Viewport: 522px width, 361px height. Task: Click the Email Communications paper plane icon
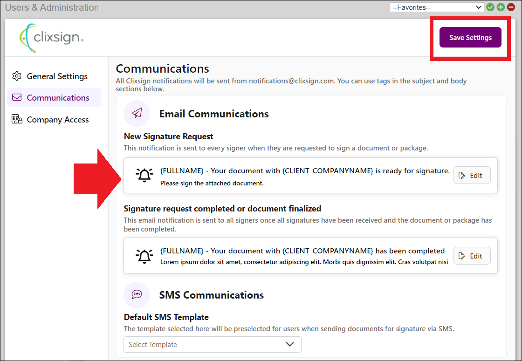(137, 113)
